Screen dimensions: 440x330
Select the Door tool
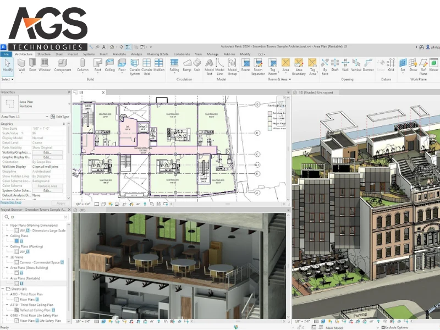tap(32, 66)
